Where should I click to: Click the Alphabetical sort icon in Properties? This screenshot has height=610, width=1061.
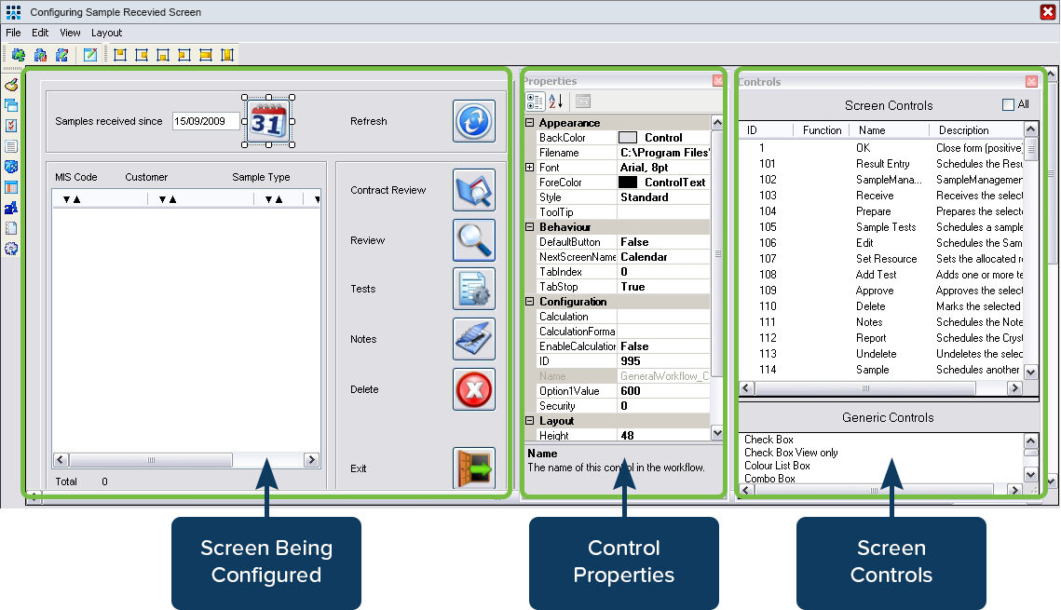[x=553, y=102]
